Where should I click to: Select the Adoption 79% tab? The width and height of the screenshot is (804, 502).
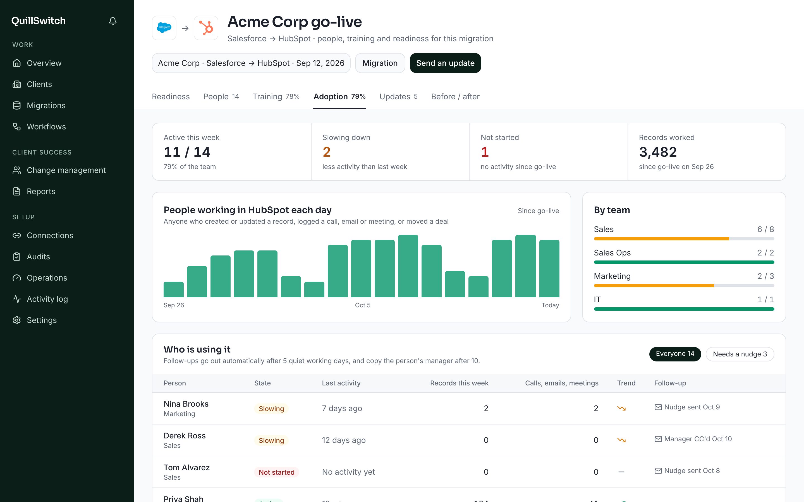pos(339,96)
